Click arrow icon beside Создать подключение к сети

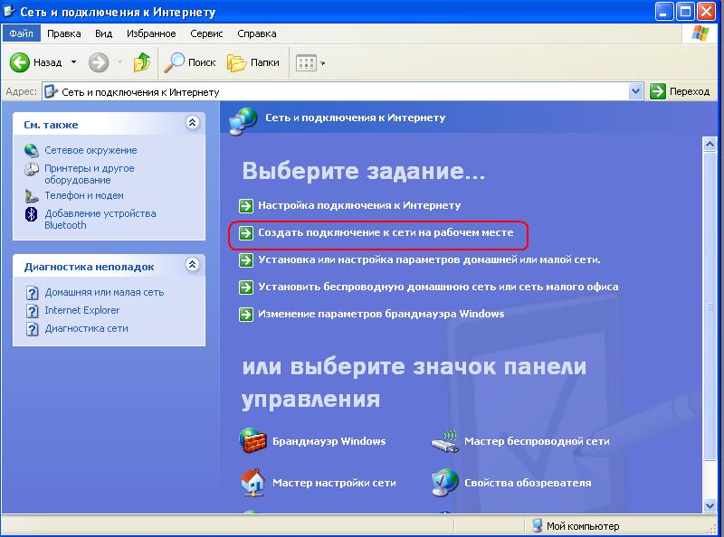pos(246,233)
